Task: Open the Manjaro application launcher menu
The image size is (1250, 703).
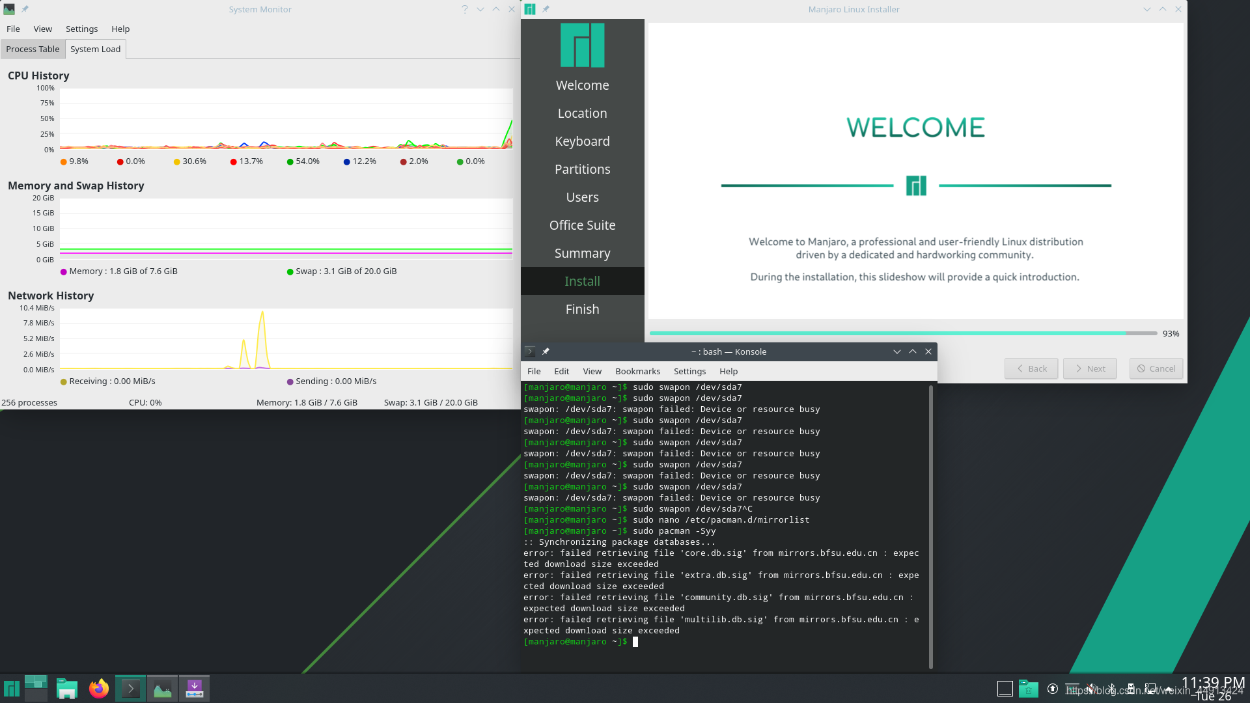Action: (11, 689)
